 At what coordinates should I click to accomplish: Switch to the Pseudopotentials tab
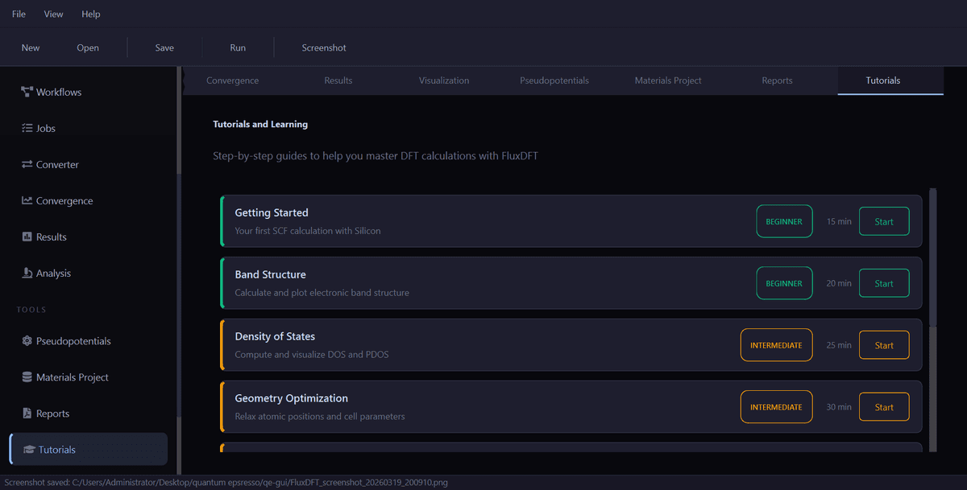click(554, 80)
